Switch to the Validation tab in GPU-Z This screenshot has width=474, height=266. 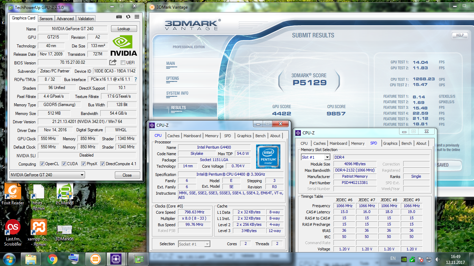coord(86,19)
